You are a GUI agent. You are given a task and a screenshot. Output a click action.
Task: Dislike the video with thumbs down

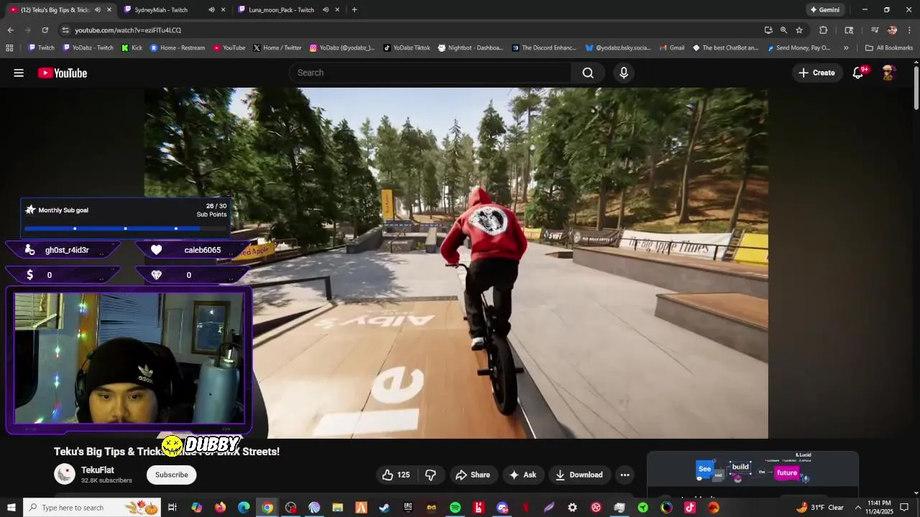coord(431,475)
